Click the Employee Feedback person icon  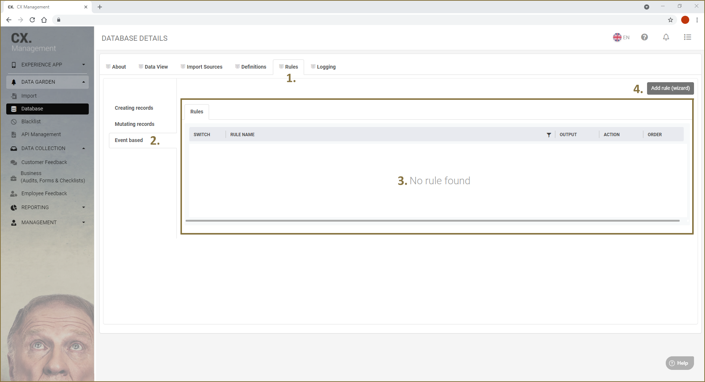pos(14,193)
